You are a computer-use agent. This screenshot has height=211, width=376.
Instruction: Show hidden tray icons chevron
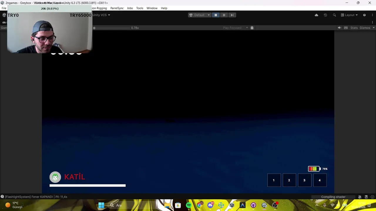[x=317, y=205]
